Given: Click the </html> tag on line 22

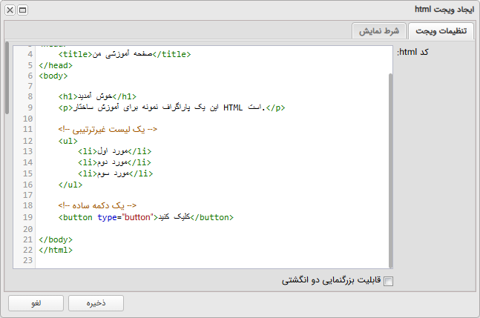Looking at the screenshot, I should [56, 250].
